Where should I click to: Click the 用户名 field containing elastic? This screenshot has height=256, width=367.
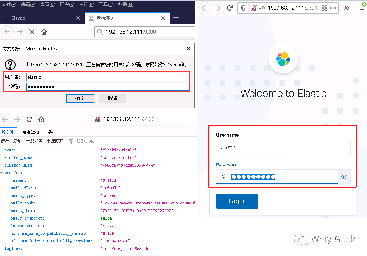pyautogui.click(x=108, y=77)
